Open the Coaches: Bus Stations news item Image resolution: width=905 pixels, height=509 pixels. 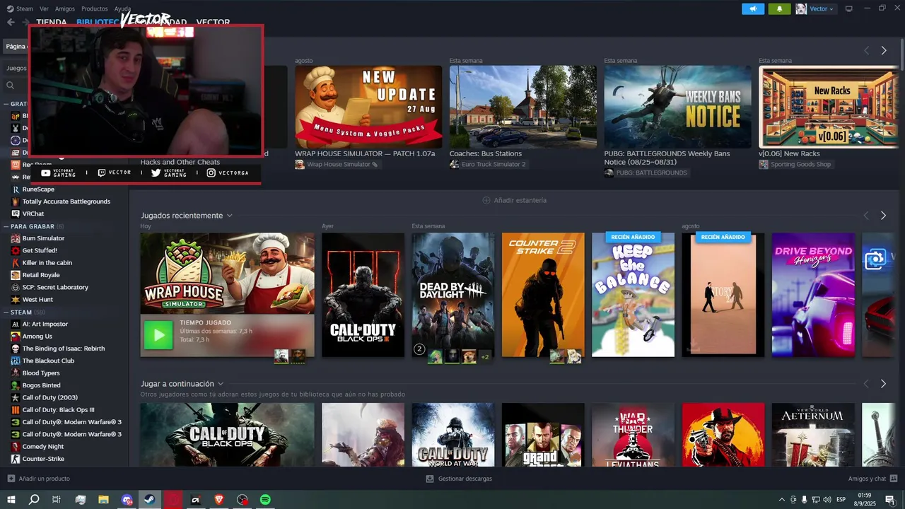pos(523,107)
